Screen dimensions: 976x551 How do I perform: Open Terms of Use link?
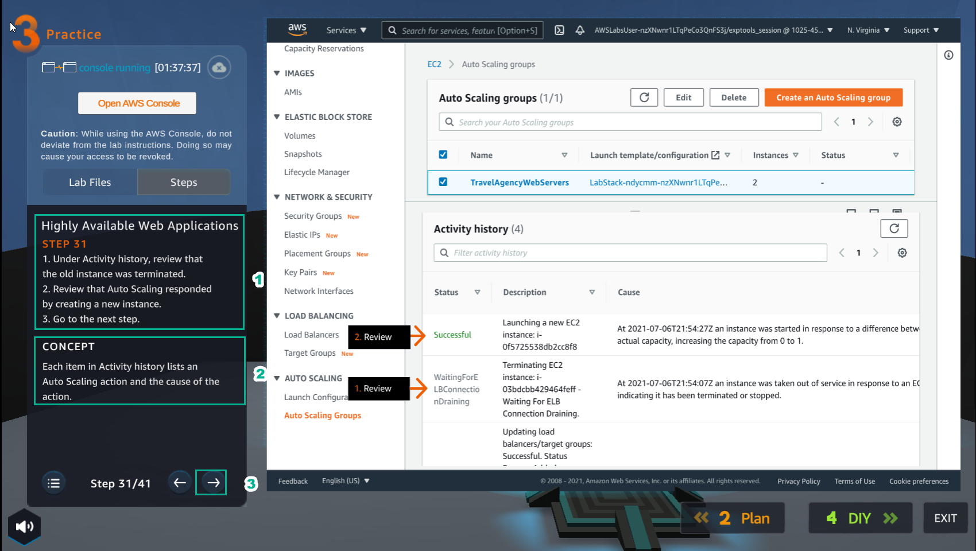coord(854,481)
